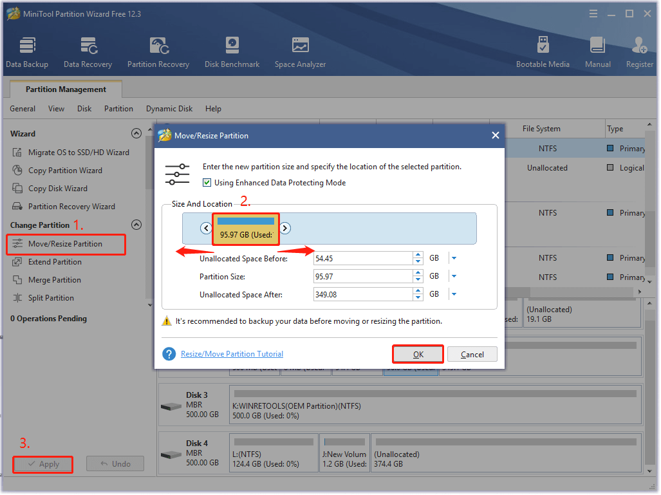Click the "0 Operations Pending" status text
The height and width of the screenshot is (495, 661).
click(x=48, y=319)
